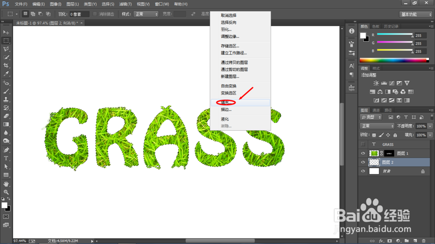The image size is (435, 244).
Task: Select the Crop tool
Action: [6, 66]
